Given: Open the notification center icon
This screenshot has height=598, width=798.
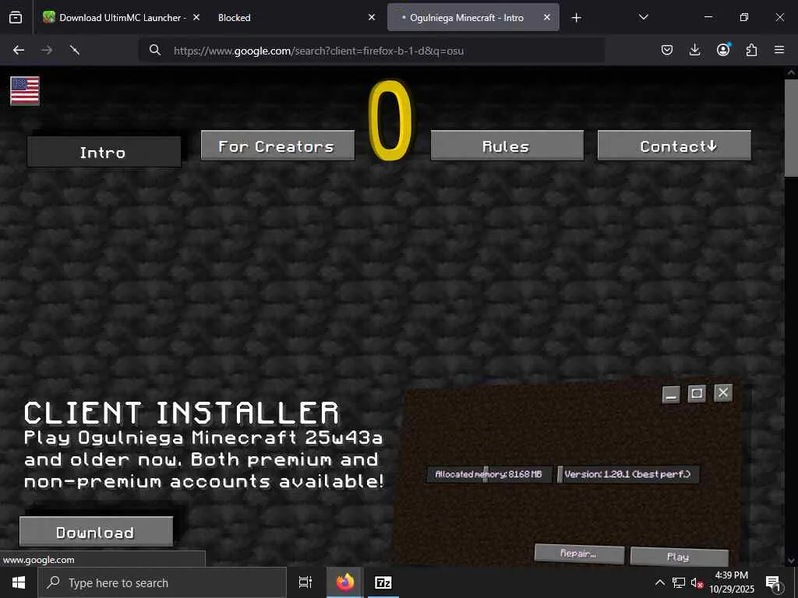Looking at the screenshot, I should coord(773,583).
